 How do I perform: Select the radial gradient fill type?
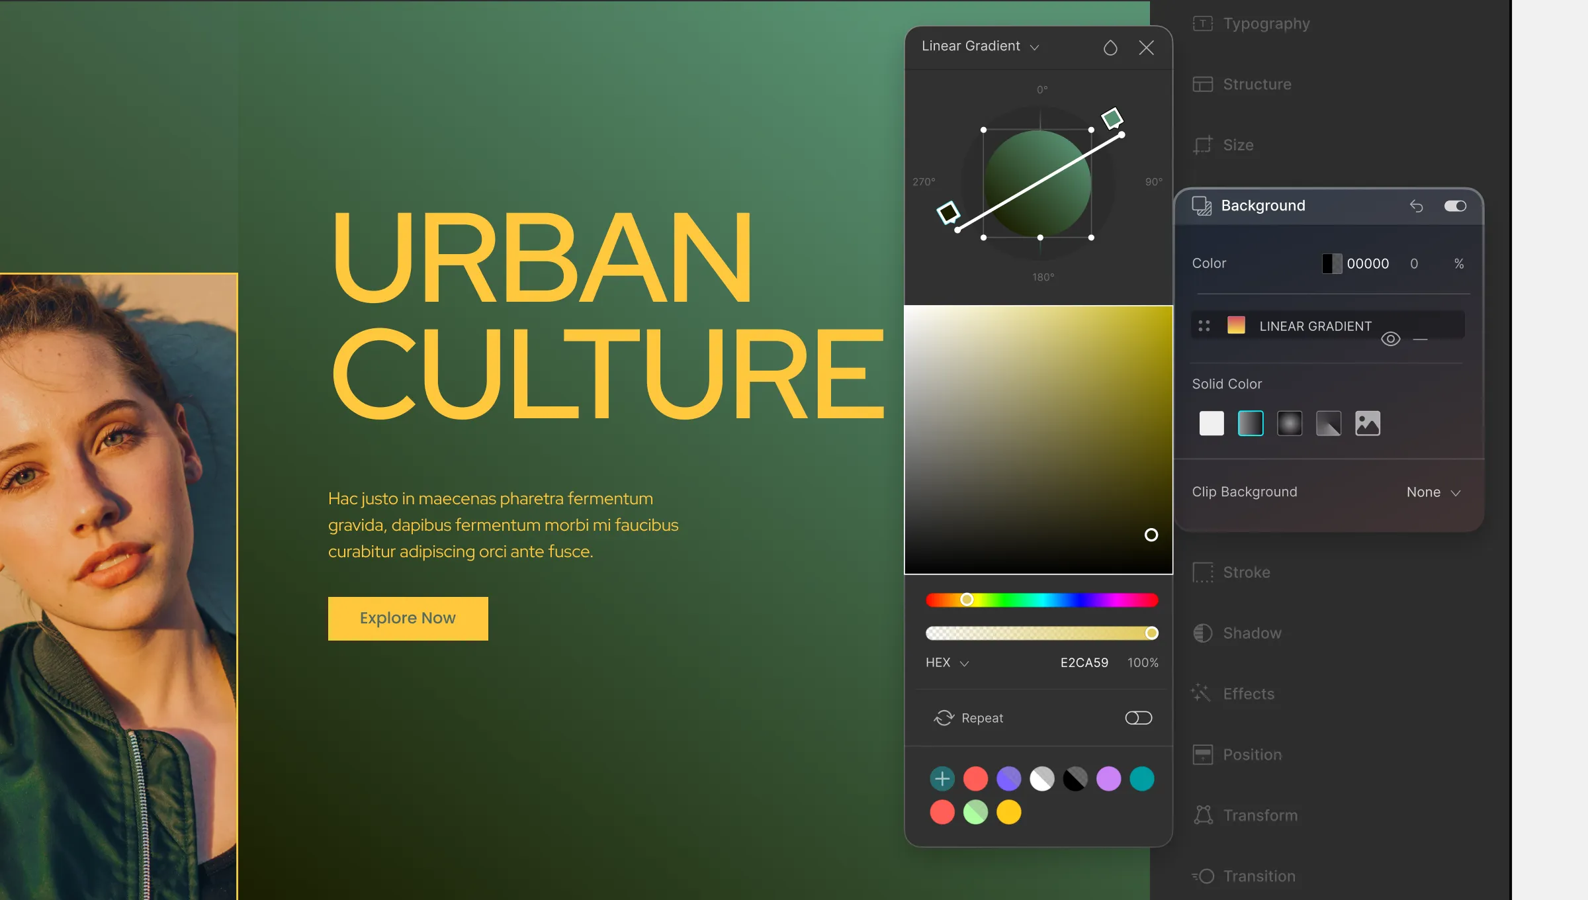point(1290,424)
